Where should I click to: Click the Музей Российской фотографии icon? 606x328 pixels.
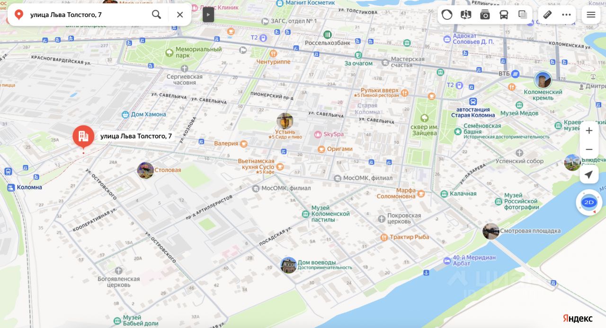point(499,201)
